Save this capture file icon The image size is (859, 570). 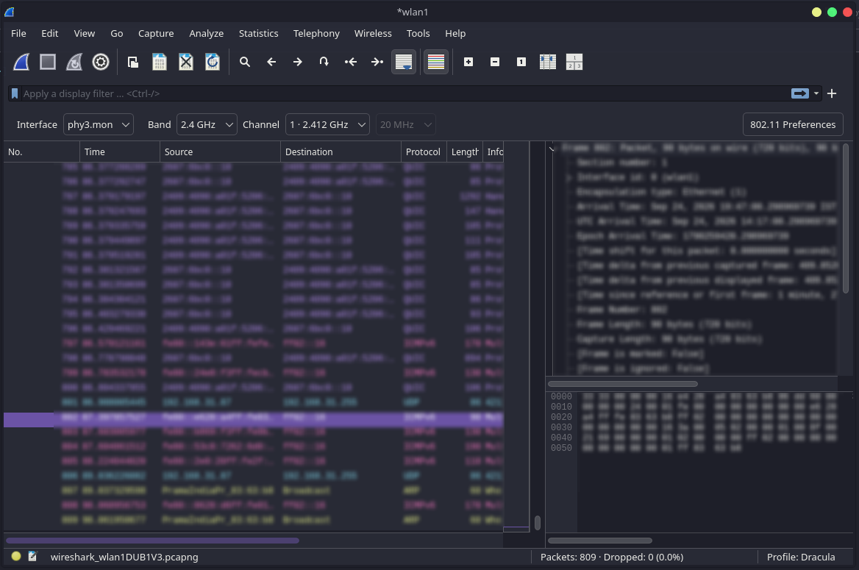[160, 62]
